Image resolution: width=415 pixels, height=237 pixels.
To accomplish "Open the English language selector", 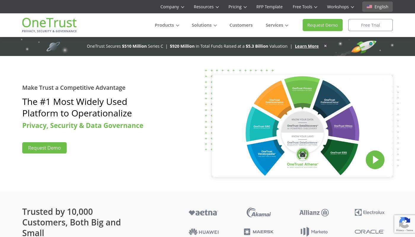I will coord(377,7).
